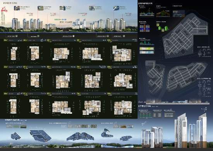
Task: Open the blue thumbnail beside the River Plaza label
Action: coord(116,8)
